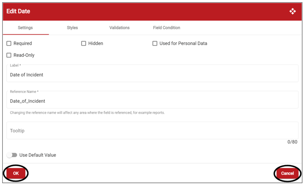Go to the Field Condition tab
Screen dimensions: 304x185
point(167,28)
